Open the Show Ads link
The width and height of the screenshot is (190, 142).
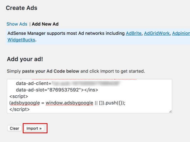[x=17, y=24]
